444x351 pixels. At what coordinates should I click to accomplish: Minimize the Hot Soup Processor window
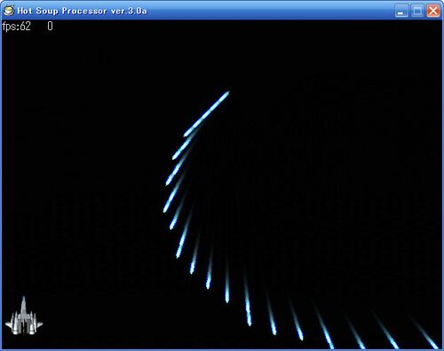click(x=401, y=11)
